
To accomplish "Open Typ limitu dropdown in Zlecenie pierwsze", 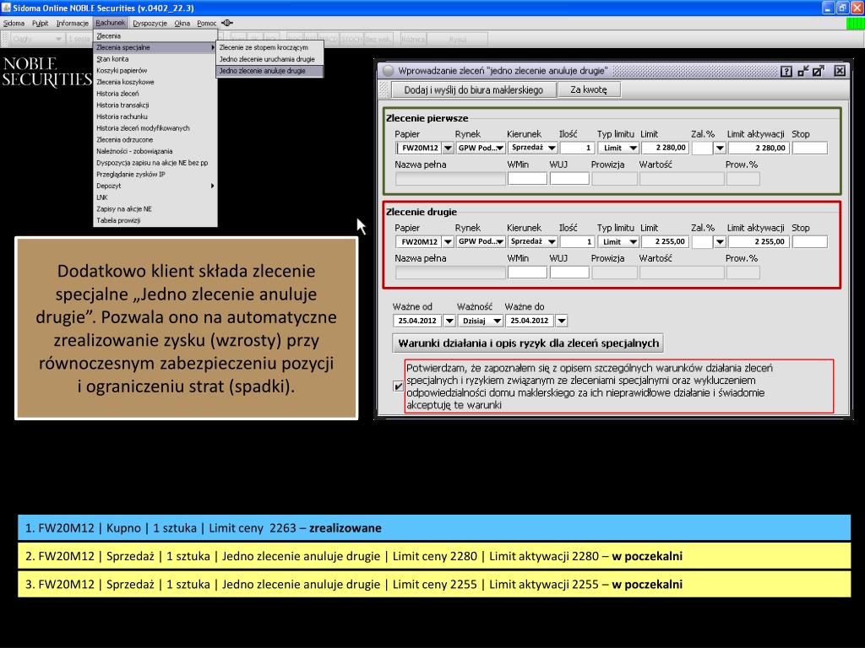I will coord(633,148).
